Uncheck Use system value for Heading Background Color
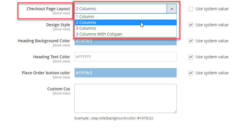 click(191, 41)
